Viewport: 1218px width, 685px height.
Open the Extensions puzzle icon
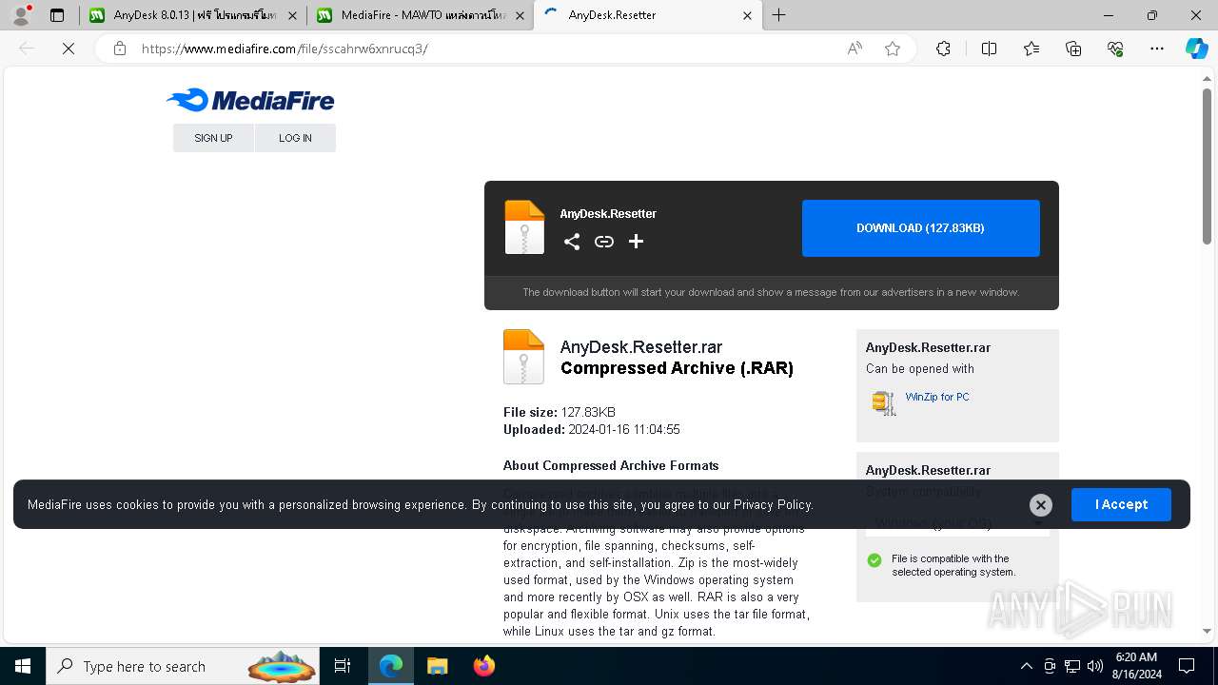pyautogui.click(x=943, y=49)
